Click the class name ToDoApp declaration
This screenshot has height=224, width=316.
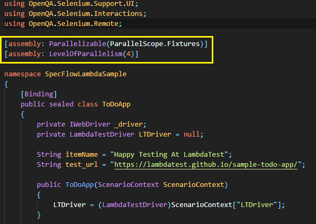pyautogui.click(x=116, y=104)
